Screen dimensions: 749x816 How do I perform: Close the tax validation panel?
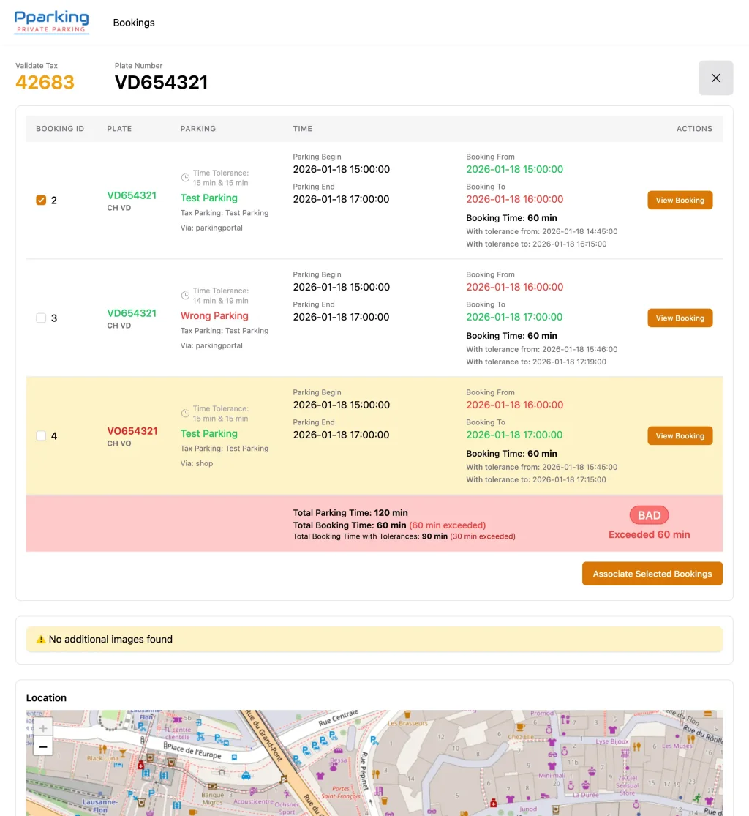coord(715,78)
